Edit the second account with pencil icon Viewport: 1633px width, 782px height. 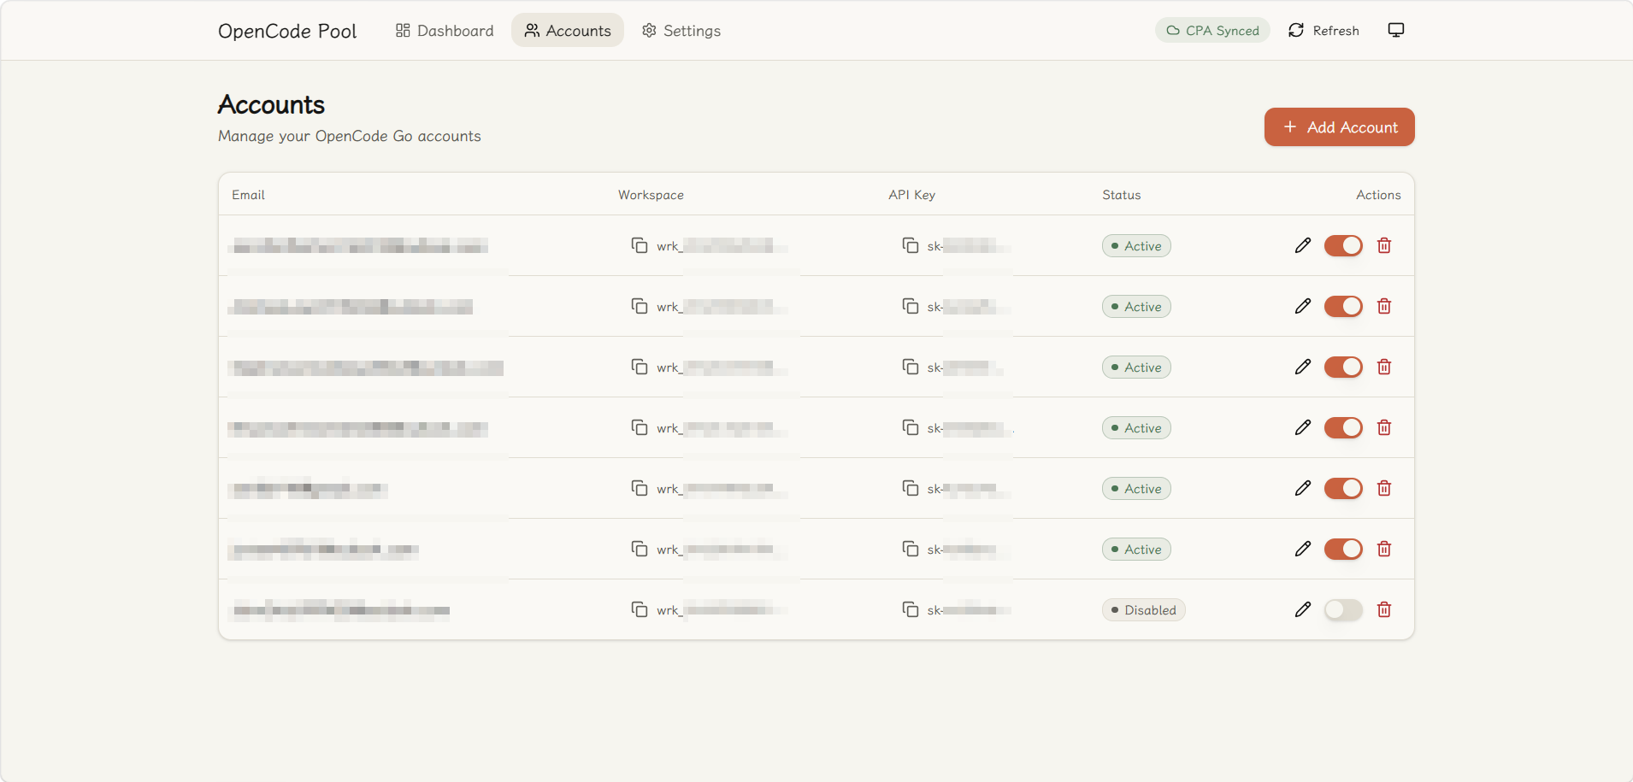1303,306
